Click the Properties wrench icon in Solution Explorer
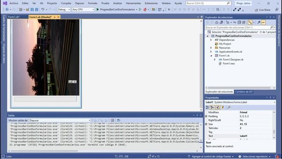Image resolution: width=282 pixels, height=159 pixels. [x=259, y=23]
